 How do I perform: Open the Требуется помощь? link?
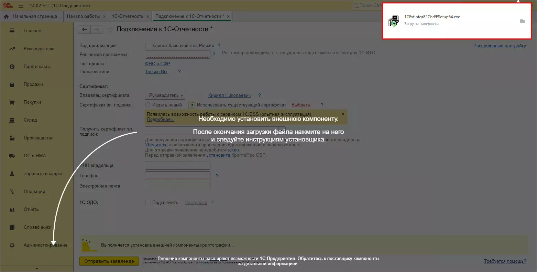pyautogui.click(x=505, y=261)
